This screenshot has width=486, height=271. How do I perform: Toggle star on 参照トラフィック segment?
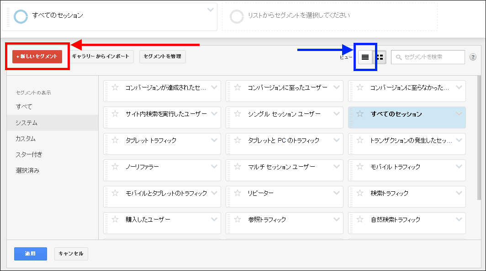238,220
